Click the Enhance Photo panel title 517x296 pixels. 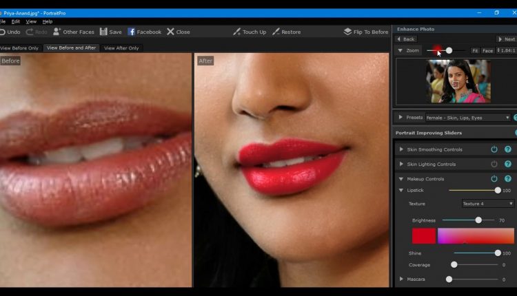coord(416,29)
